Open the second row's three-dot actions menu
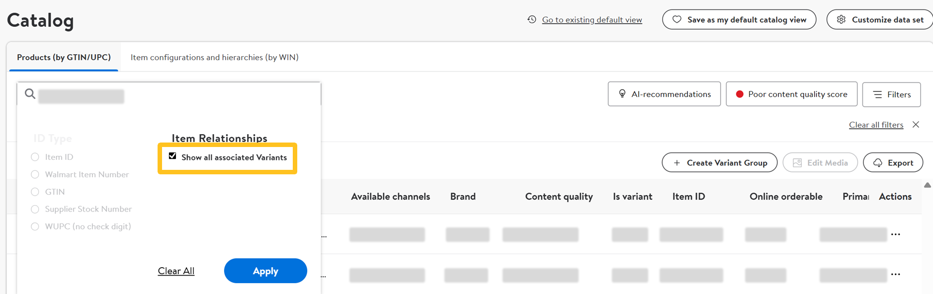933x294 pixels. coord(896,274)
